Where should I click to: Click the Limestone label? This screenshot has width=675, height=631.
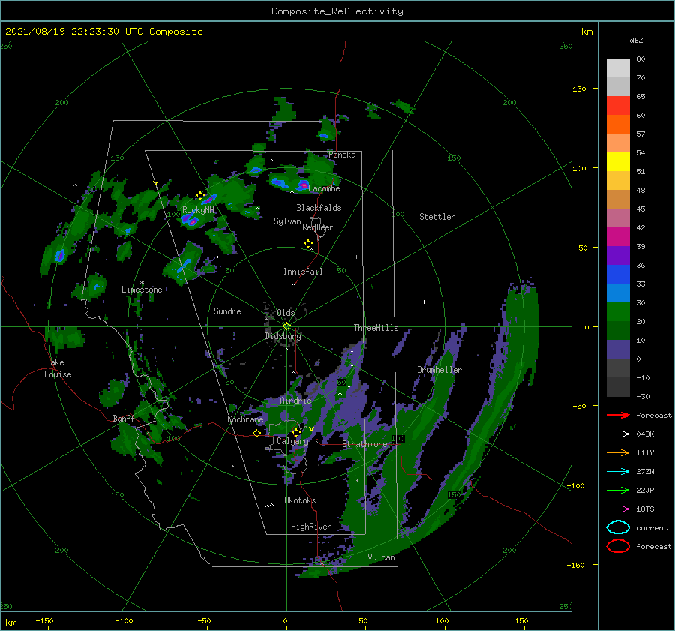pyautogui.click(x=142, y=290)
